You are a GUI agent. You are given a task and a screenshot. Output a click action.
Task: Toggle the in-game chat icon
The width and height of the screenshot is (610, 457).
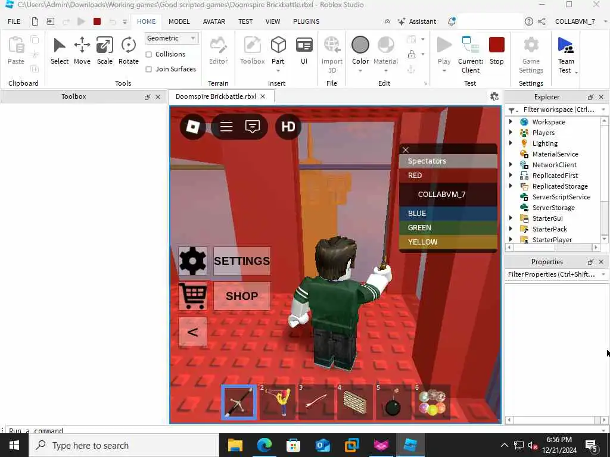[x=253, y=127]
